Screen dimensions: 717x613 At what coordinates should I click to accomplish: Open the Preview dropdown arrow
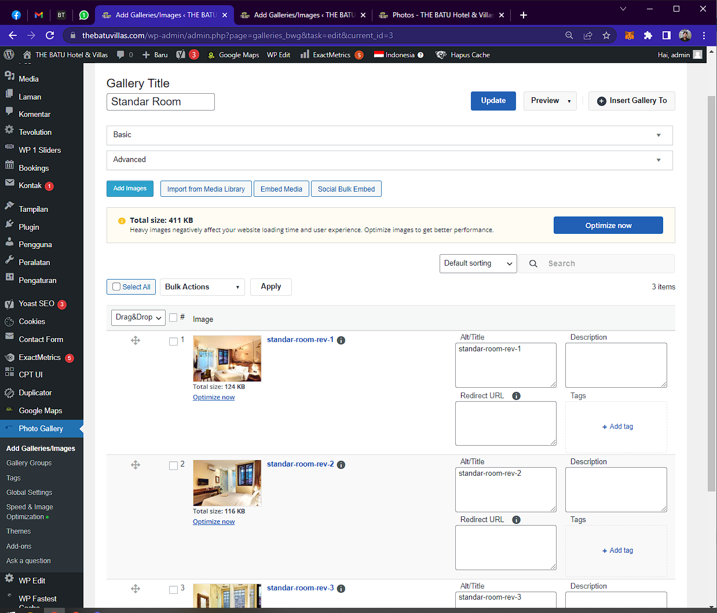pos(569,101)
